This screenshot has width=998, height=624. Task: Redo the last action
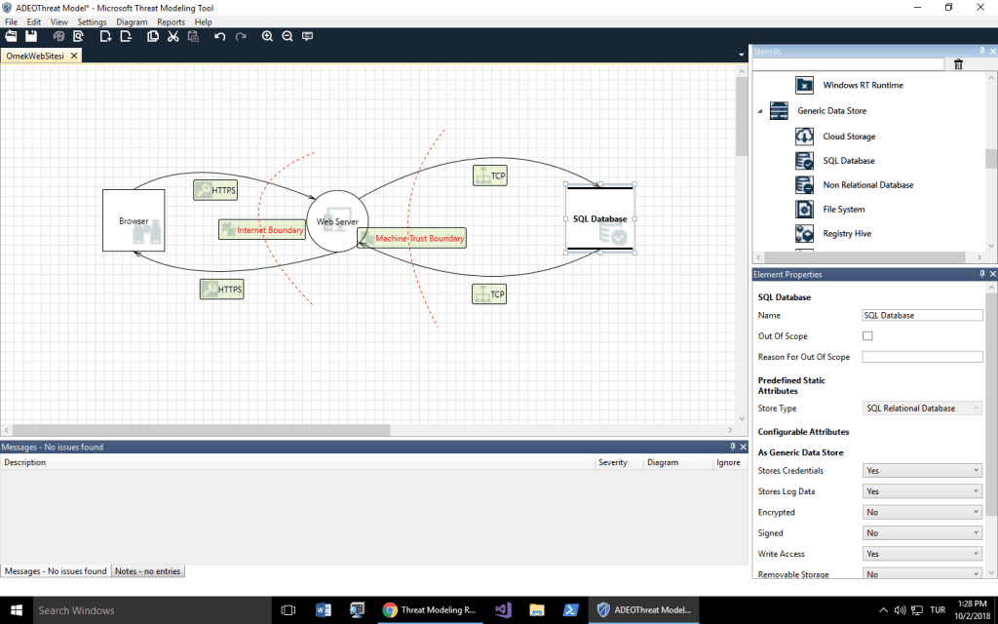coord(241,36)
